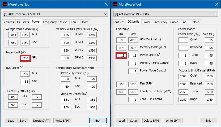Click the TDC Limits Soc field 55
The height and width of the screenshot is (127, 221).
pyautogui.click(x=25, y=82)
